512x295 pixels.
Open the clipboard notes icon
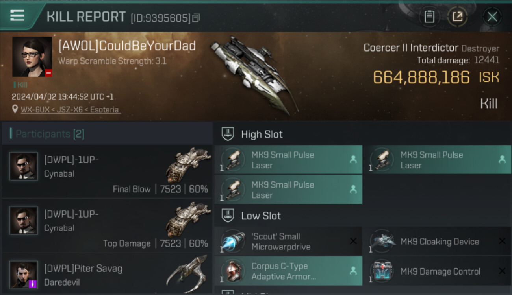click(429, 17)
